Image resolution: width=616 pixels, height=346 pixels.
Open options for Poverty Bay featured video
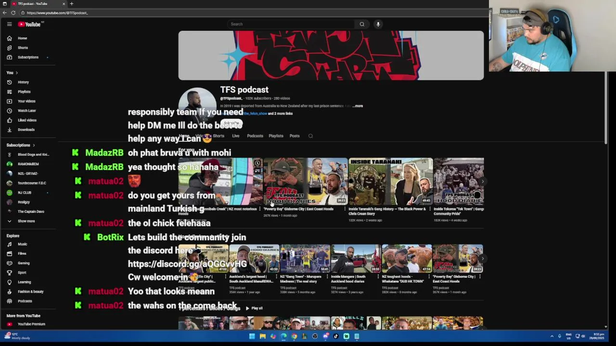coord(345,209)
